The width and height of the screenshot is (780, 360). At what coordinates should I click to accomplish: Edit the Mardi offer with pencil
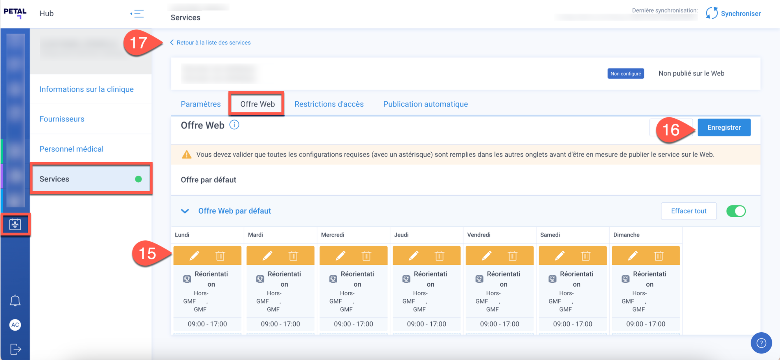tap(267, 255)
